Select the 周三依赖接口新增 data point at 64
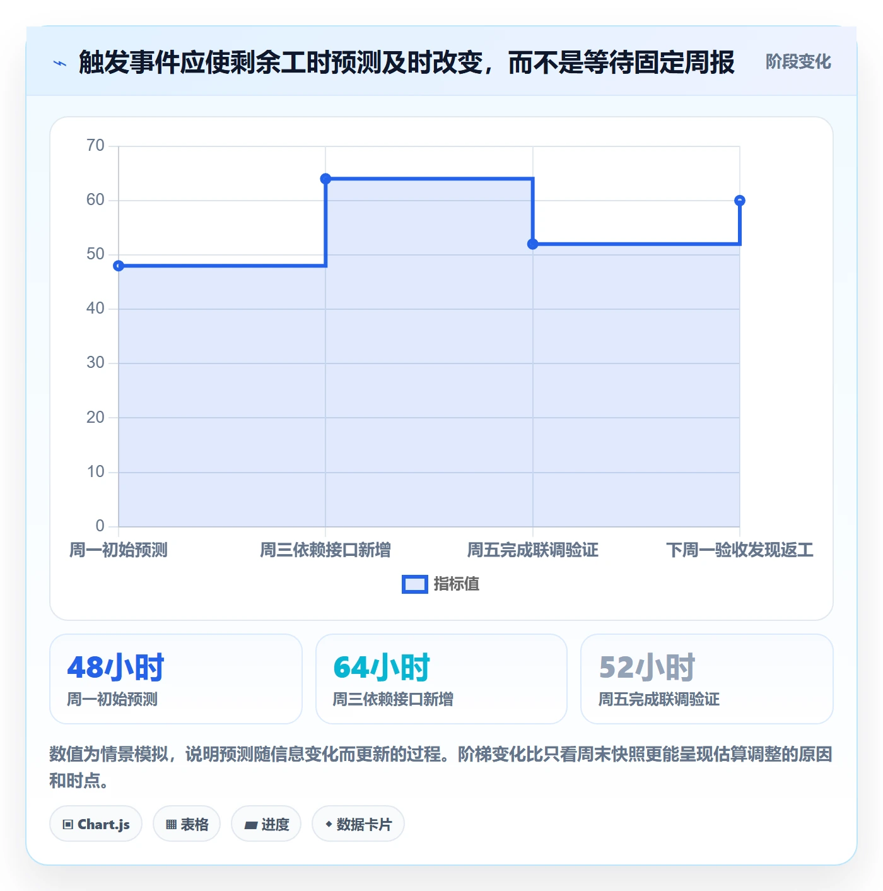The height and width of the screenshot is (891, 883). [325, 179]
